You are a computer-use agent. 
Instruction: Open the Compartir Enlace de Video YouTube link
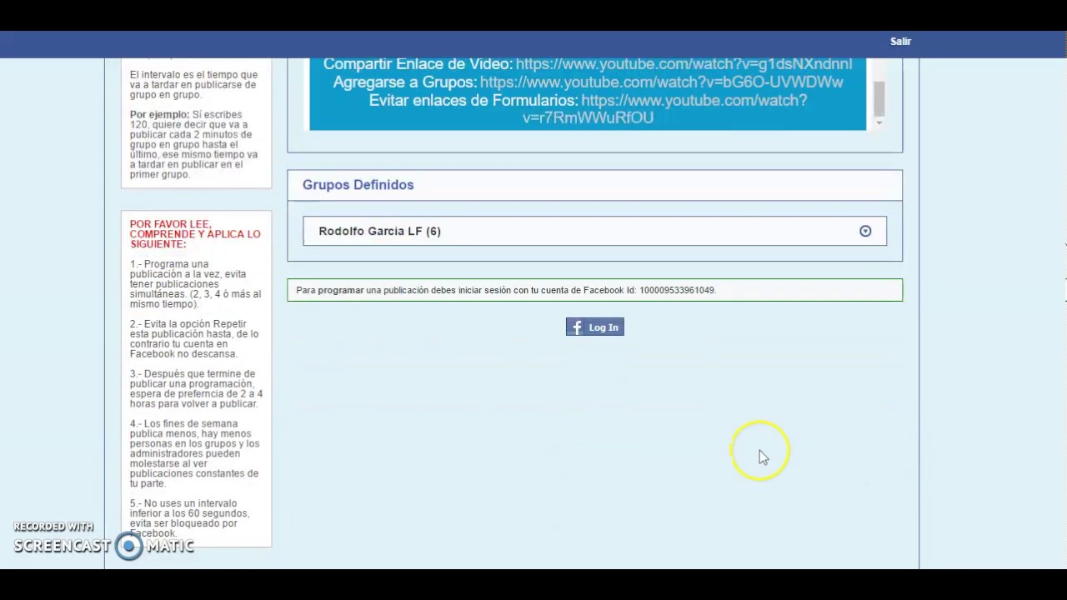pos(684,64)
